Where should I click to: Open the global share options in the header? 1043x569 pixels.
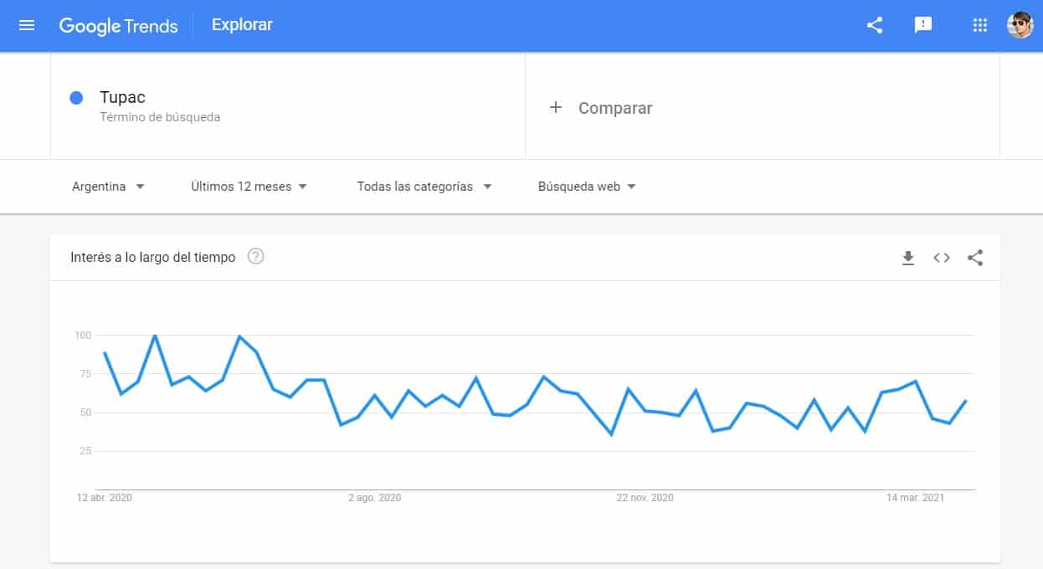coord(874,25)
